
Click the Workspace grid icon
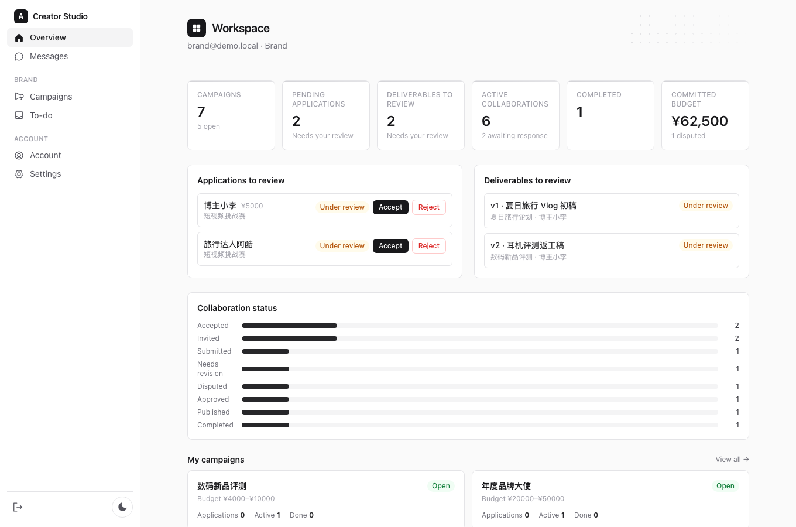tap(197, 28)
